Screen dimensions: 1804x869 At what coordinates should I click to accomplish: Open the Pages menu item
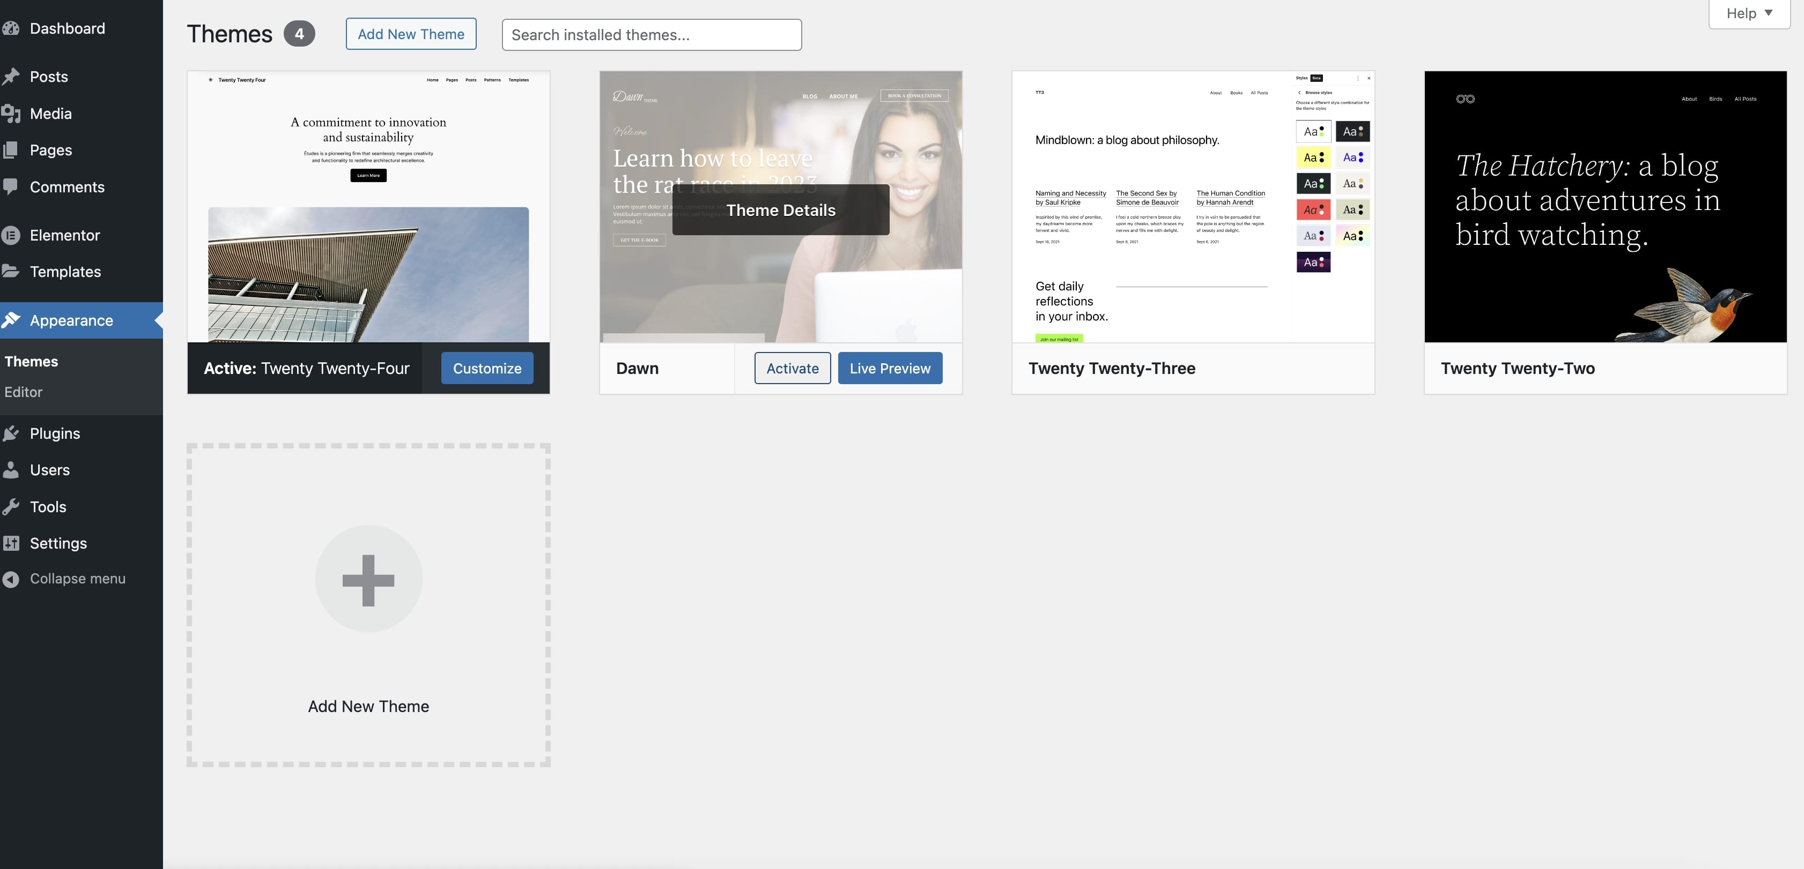tap(50, 151)
